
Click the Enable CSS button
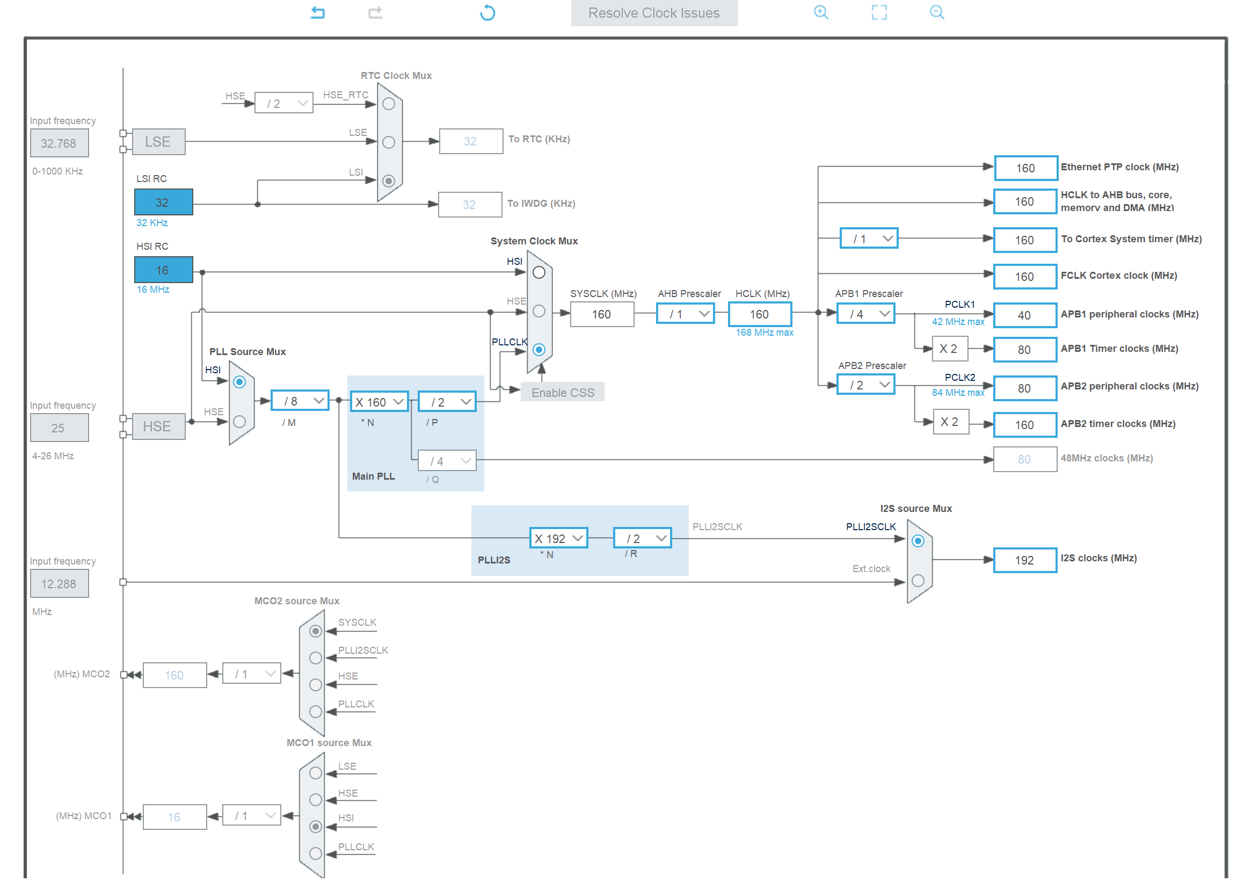[x=563, y=393]
